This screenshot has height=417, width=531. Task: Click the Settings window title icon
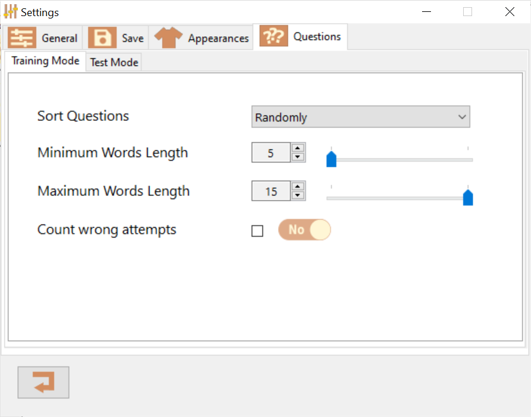10,11
